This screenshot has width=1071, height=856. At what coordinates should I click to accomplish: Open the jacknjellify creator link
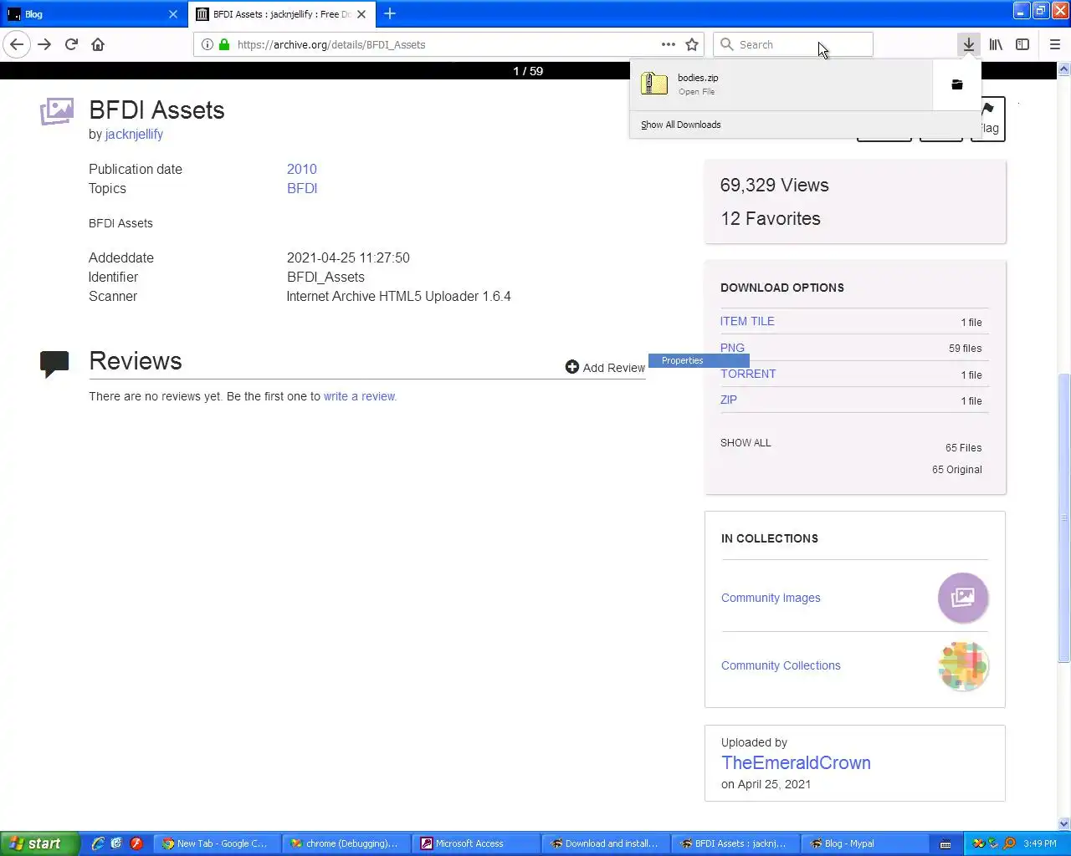pos(134,134)
